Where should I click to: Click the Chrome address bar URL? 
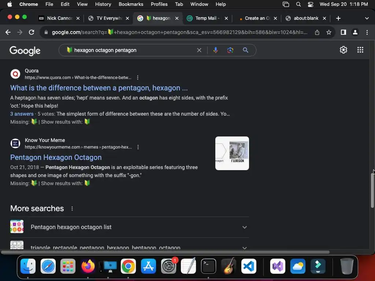[179, 32]
